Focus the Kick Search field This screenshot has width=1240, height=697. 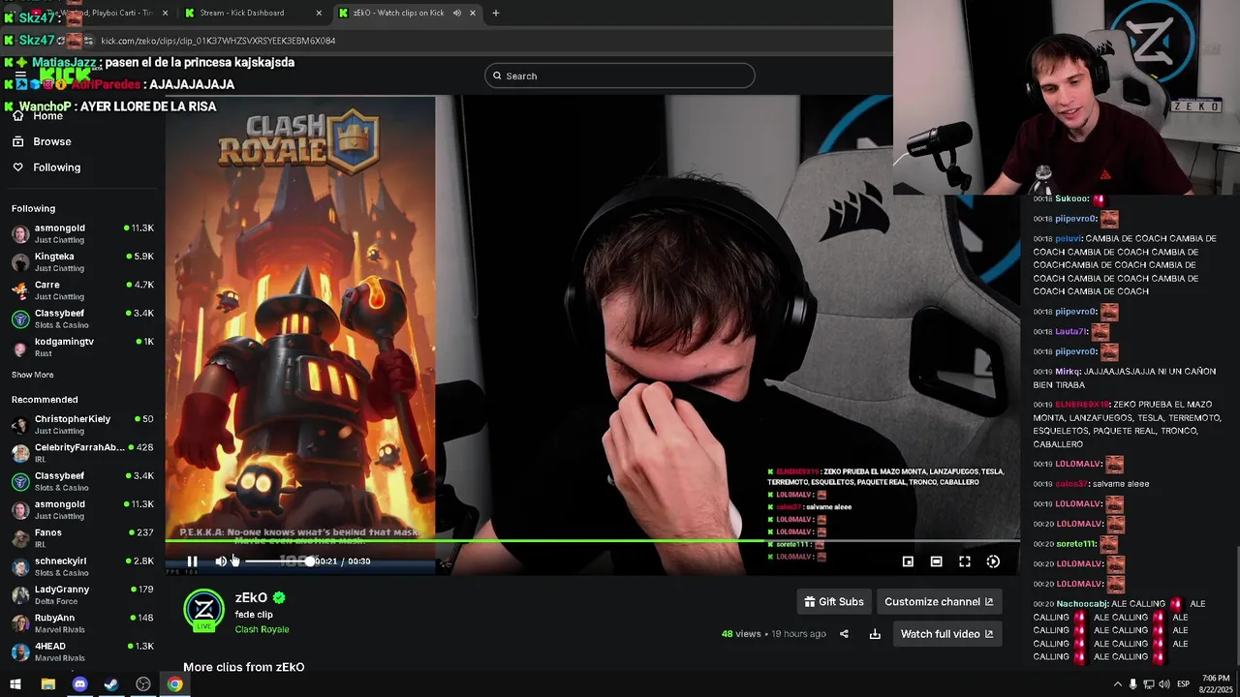pos(619,76)
